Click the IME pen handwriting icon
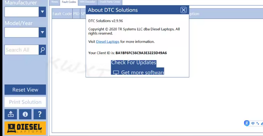The height and width of the screenshot is (136, 263). tap(262, 123)
